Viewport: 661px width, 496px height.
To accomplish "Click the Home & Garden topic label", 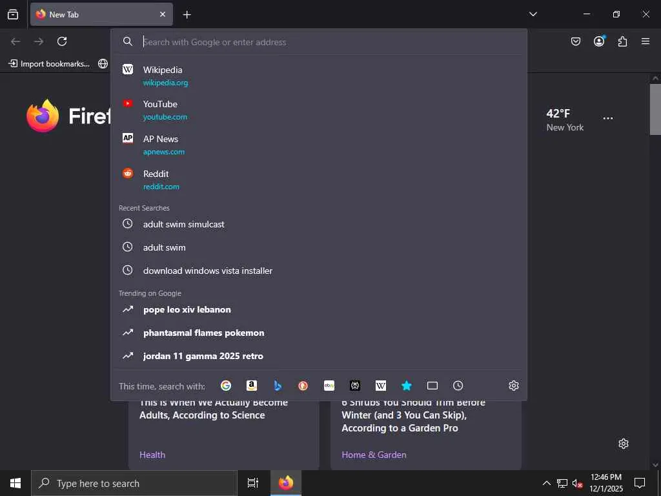I will (x=374, y=455).
